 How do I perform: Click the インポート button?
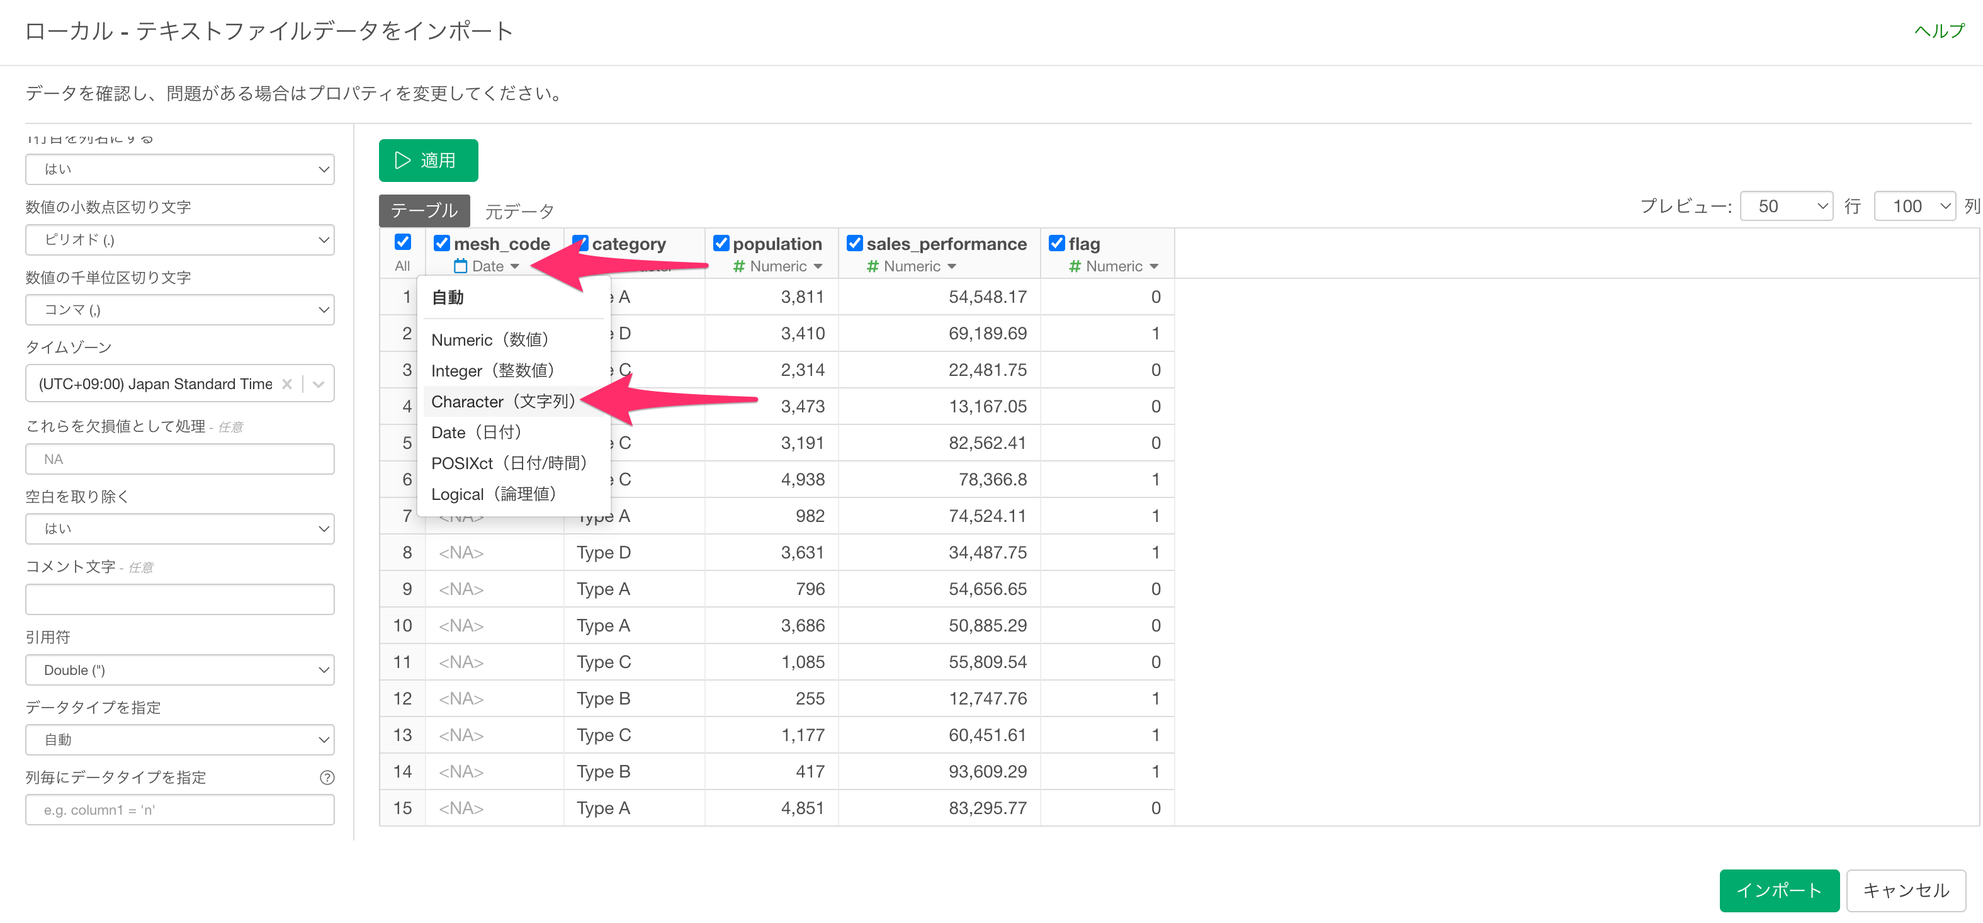click(1778, 891)
